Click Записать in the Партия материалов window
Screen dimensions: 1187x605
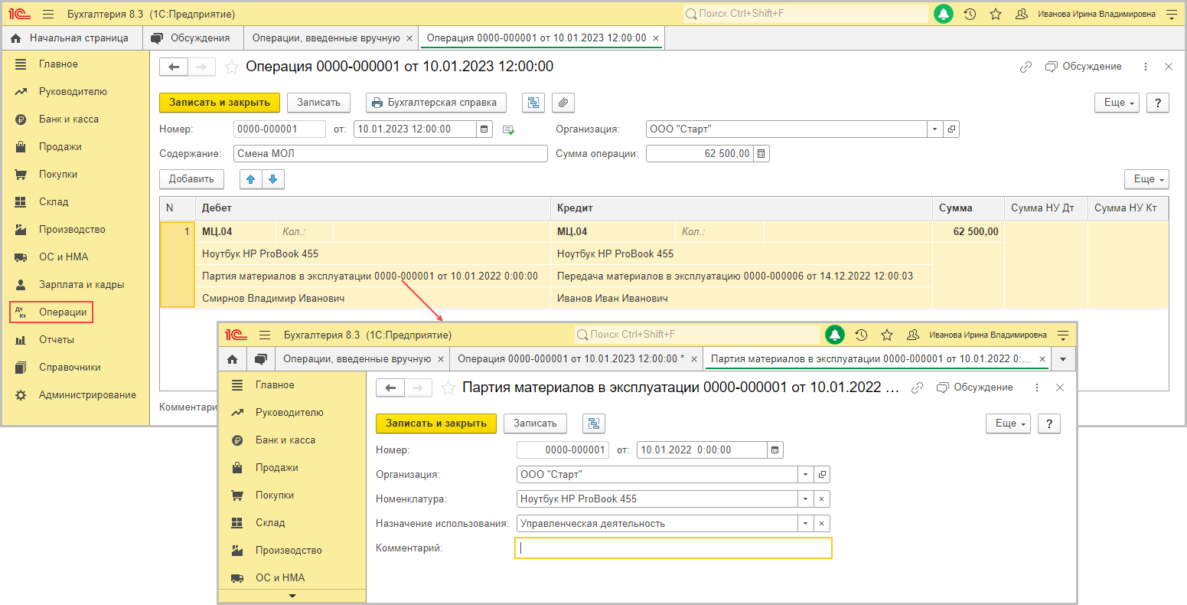(x=535, y=423)
